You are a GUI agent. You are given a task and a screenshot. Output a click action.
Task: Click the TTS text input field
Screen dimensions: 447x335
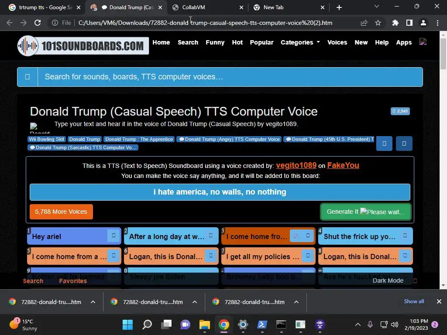[220, 192]
